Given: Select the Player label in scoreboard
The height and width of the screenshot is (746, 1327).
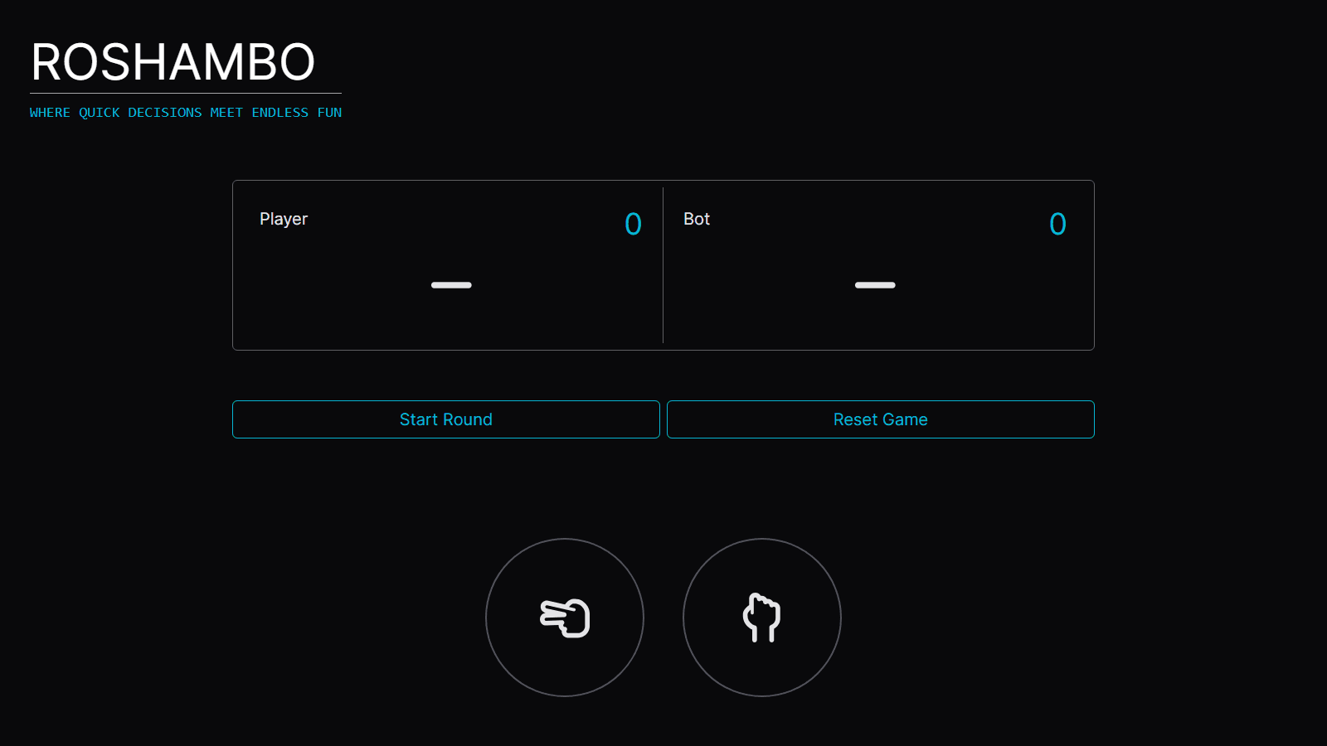Looking at the screenshot, I should point(283,219).
